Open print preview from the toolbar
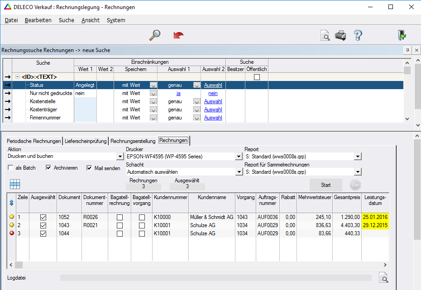421x290 pixels. click(x=325, y=36)
